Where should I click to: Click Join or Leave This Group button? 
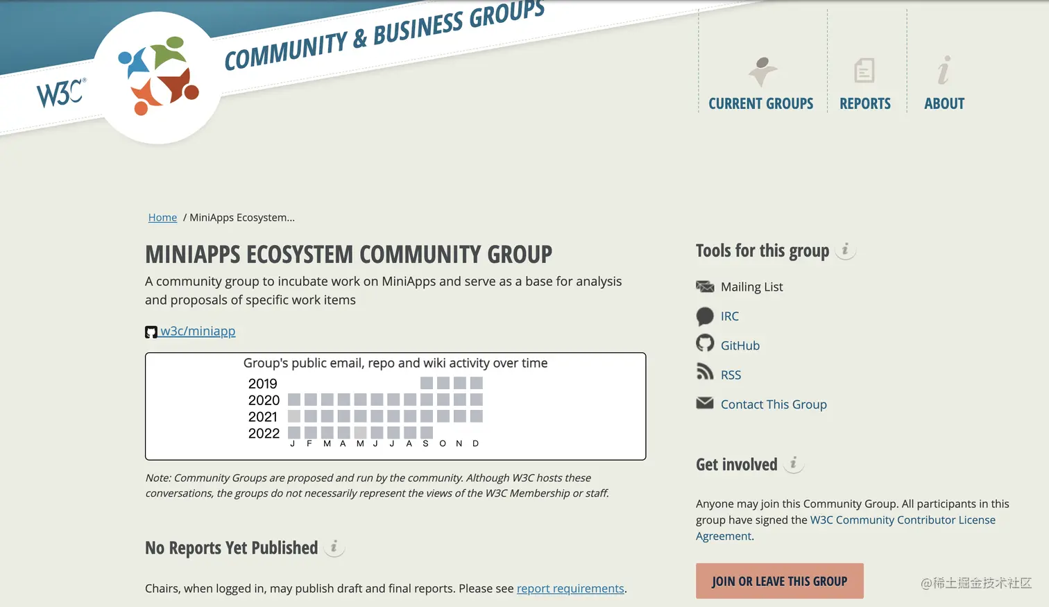pyautogui.click(x=780, y=581)
